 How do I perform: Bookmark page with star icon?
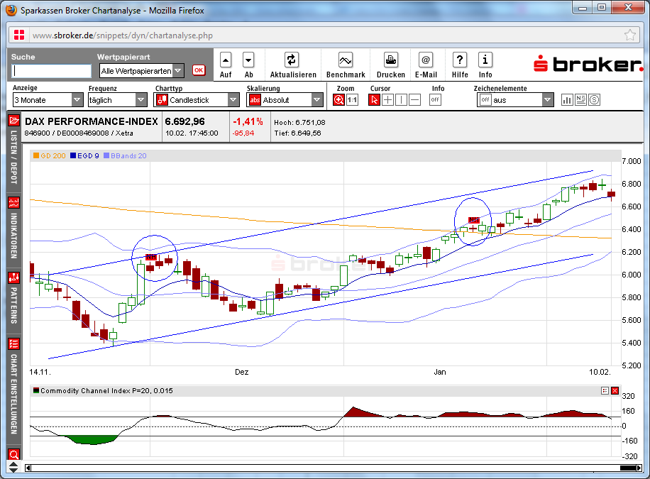629,35
